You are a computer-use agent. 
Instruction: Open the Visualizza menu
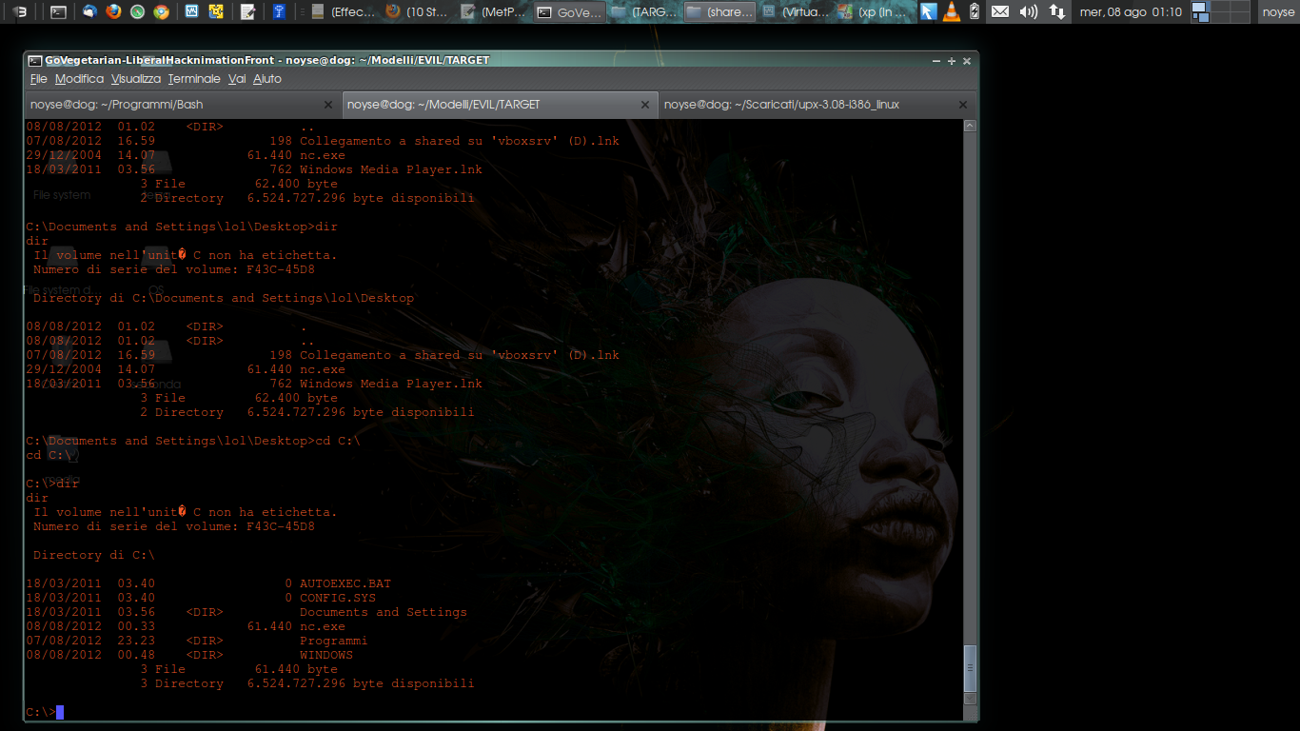coord(136,79)
